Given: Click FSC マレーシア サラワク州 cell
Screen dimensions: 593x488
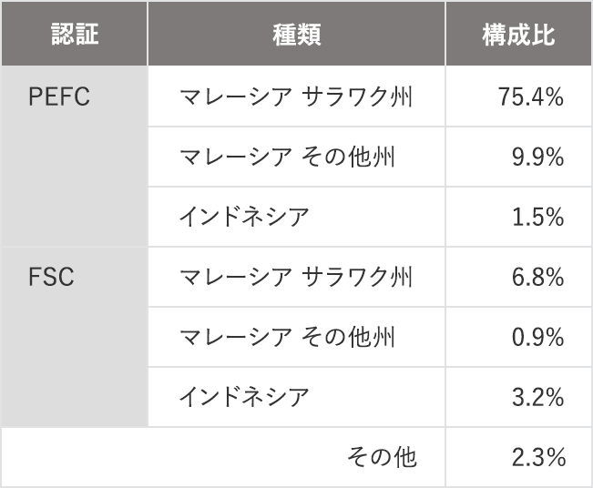Looking at the screenshot, I should (297, 277).
